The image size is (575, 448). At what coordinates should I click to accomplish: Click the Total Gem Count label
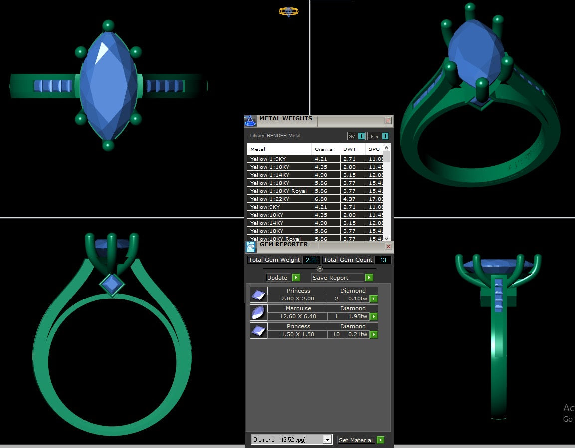348,259
